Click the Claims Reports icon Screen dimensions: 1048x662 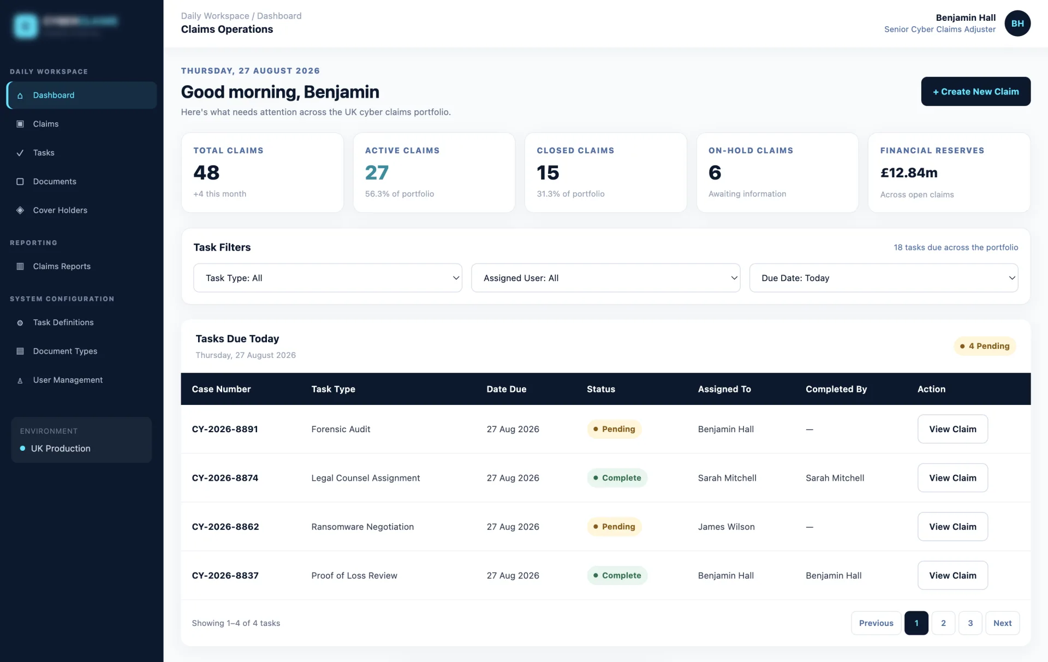tap(20, 266)
